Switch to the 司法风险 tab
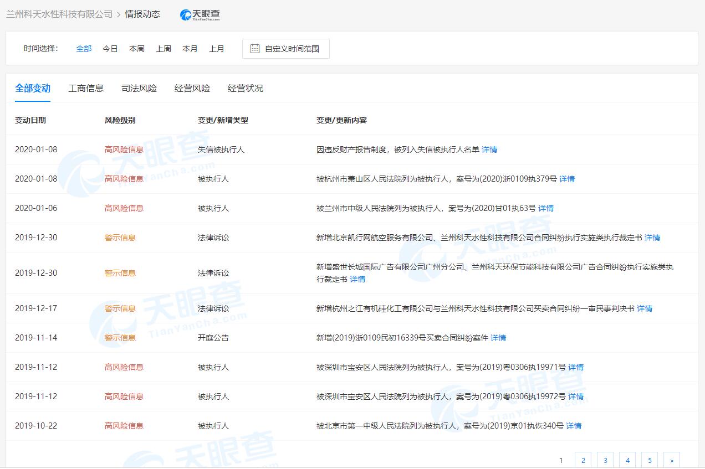The height and width of the screenshot is (469, 705). pyautogui.click(x=139, y=89)
